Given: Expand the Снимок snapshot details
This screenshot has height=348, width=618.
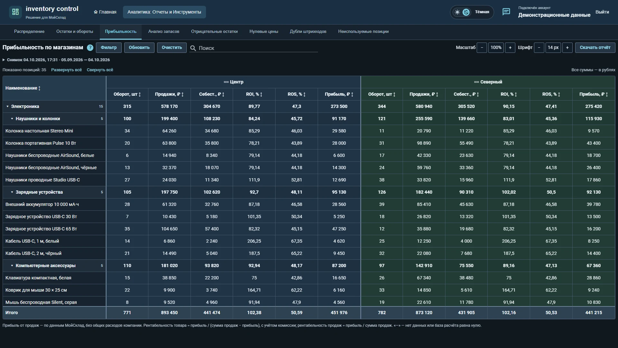Looking at the screenshot, I should click(x=4, y=60).
